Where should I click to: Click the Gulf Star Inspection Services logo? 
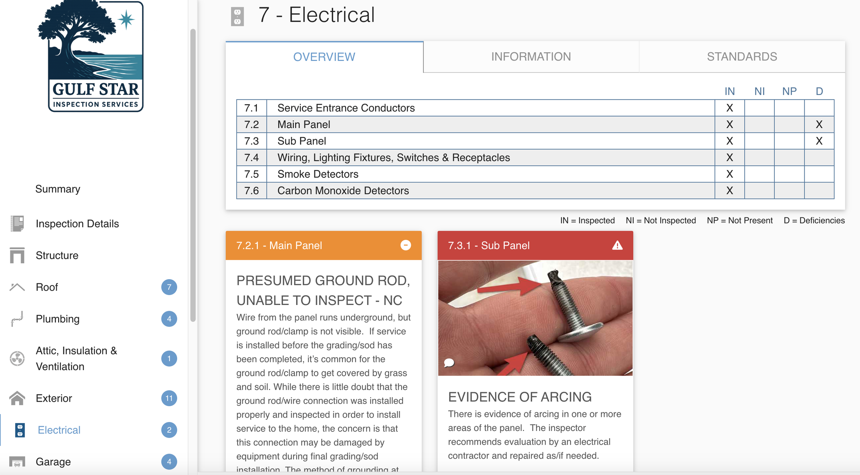[x=95, y=57]
